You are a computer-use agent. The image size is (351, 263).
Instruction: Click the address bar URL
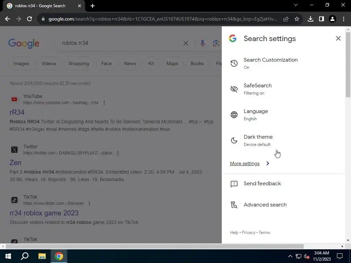pos(163,19)
